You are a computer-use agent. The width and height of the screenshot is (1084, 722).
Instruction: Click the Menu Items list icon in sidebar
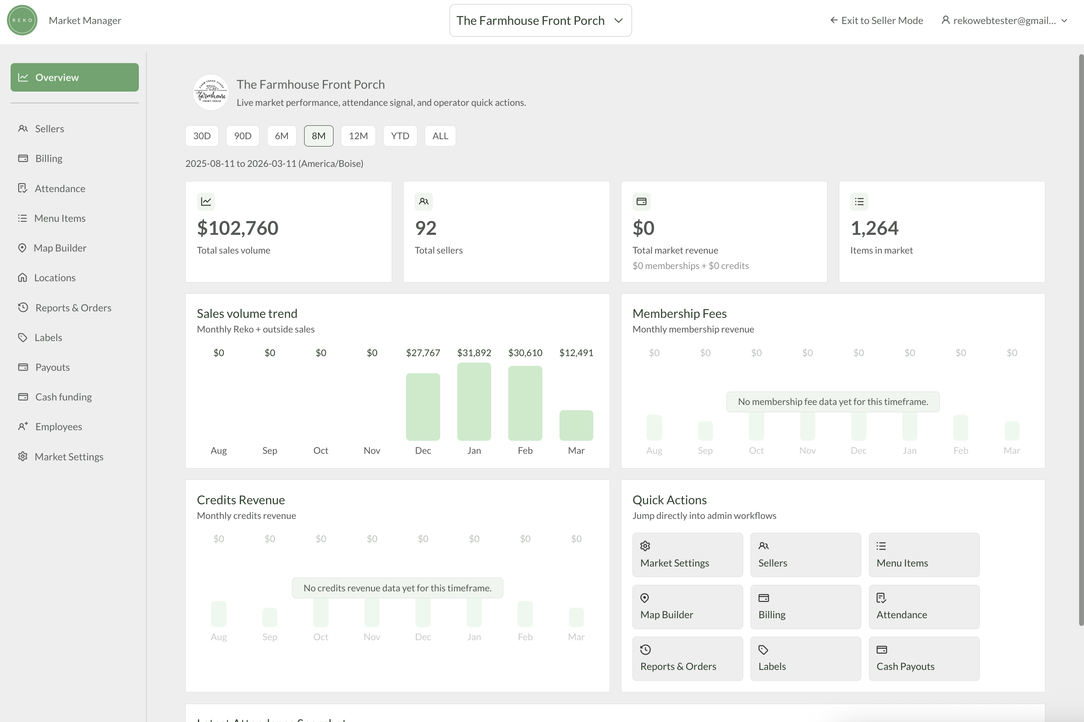22,218
